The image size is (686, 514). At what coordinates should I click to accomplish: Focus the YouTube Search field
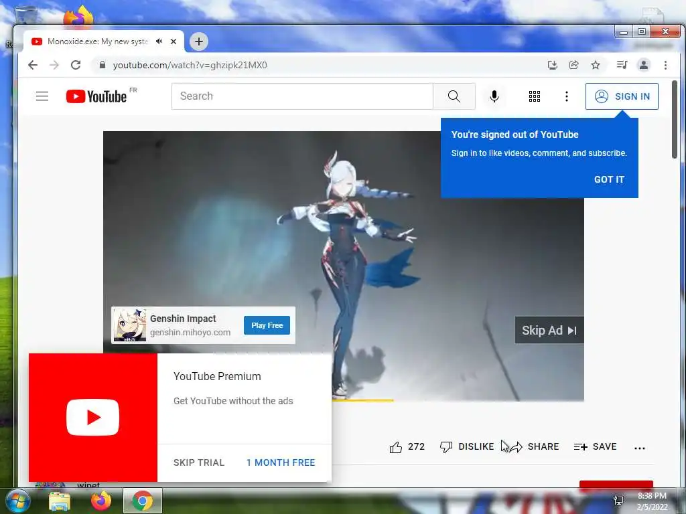coord(302,96)
